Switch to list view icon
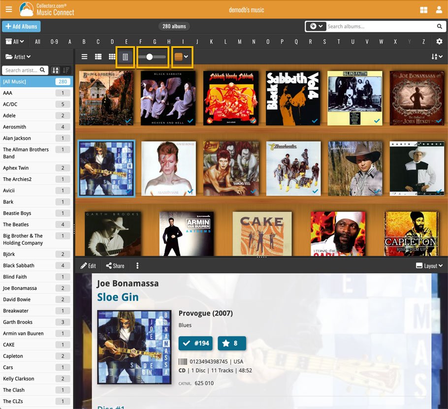Viewport: 448px width, 409px height. 84,57
